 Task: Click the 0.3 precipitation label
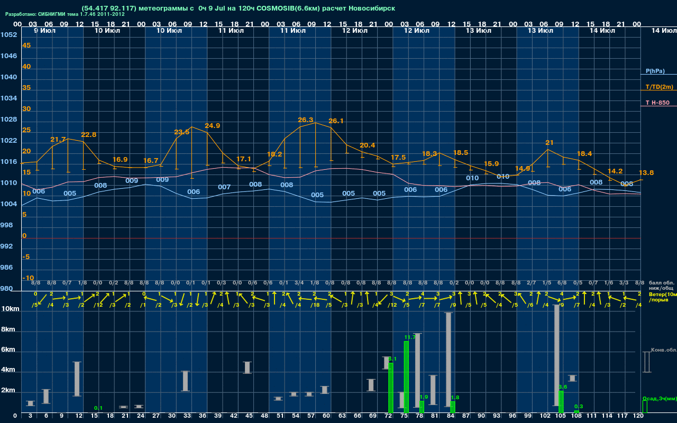[x=578, y=406]
